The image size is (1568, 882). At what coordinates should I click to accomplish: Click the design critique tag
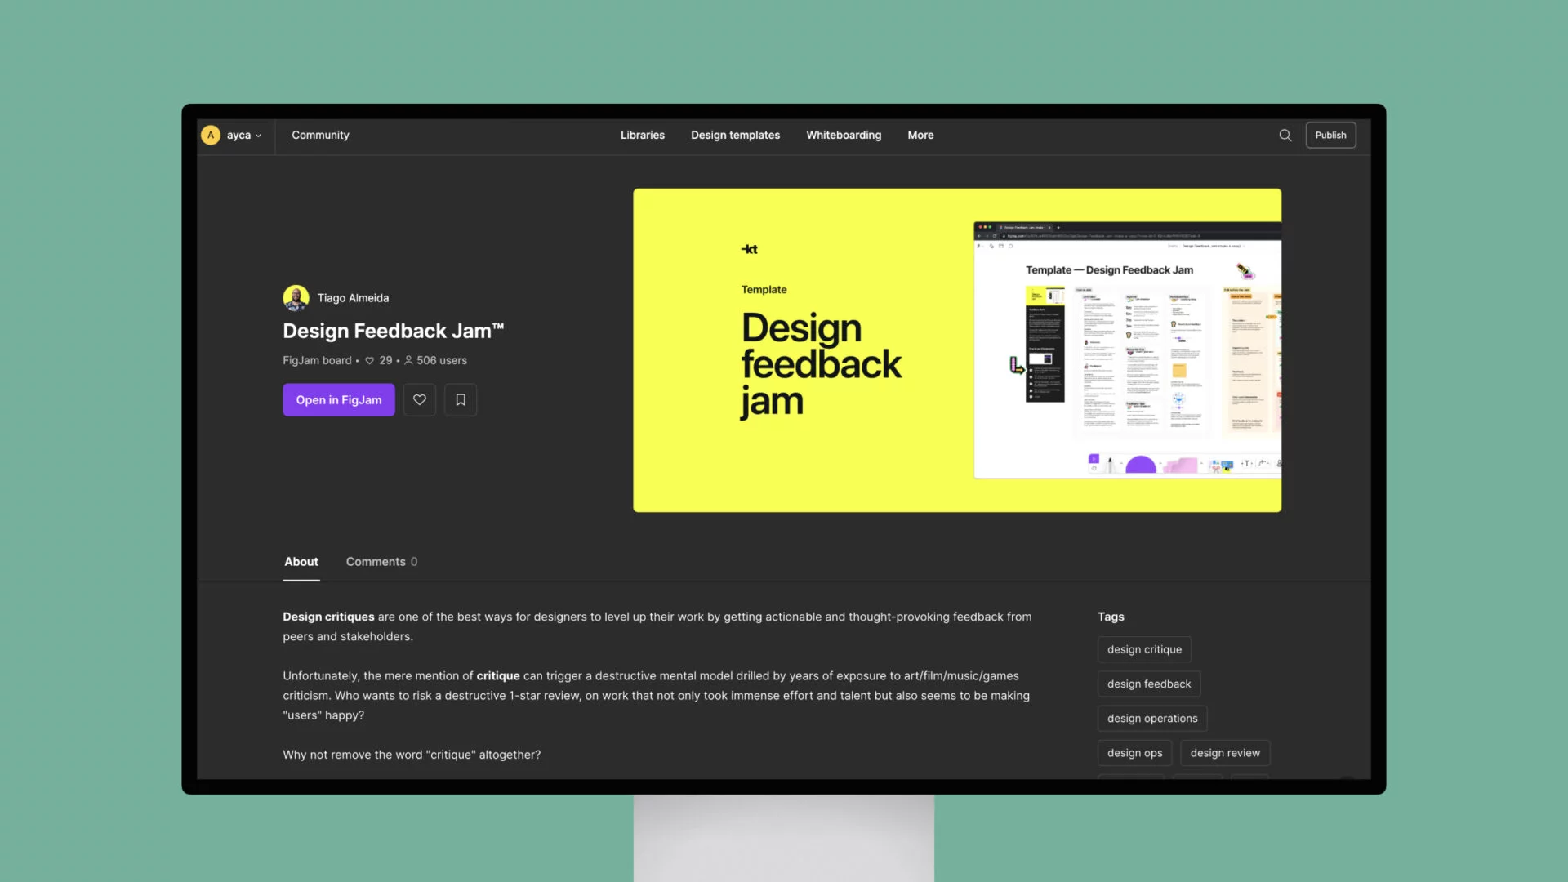tap(1145, 648)
